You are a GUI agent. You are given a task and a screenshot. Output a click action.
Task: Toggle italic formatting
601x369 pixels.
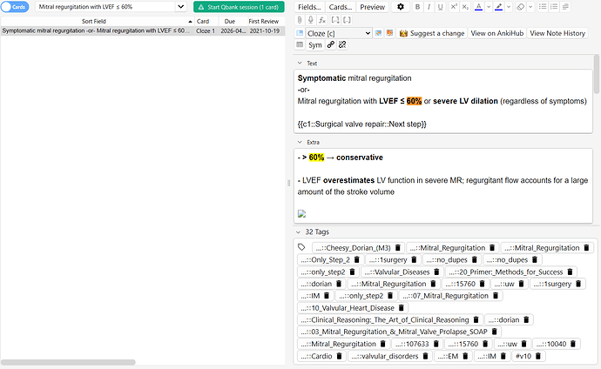[x=429, y=7]
